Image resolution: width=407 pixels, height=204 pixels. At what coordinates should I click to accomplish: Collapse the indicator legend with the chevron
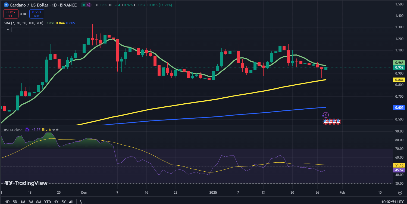[x=8, y=30]
